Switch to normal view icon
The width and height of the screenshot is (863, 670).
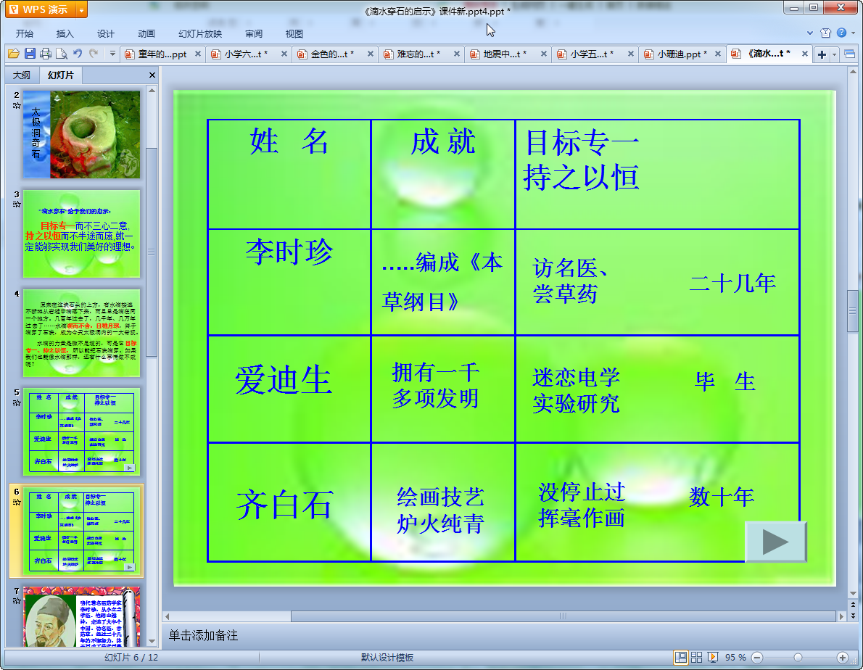(x=681, y=658)
